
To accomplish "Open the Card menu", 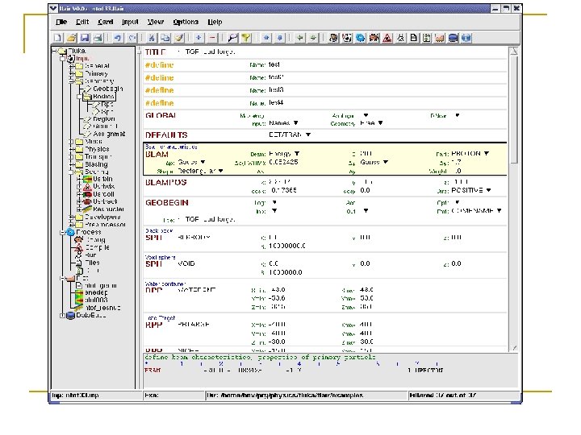I will pyautogui.click(x=105, y=22).
